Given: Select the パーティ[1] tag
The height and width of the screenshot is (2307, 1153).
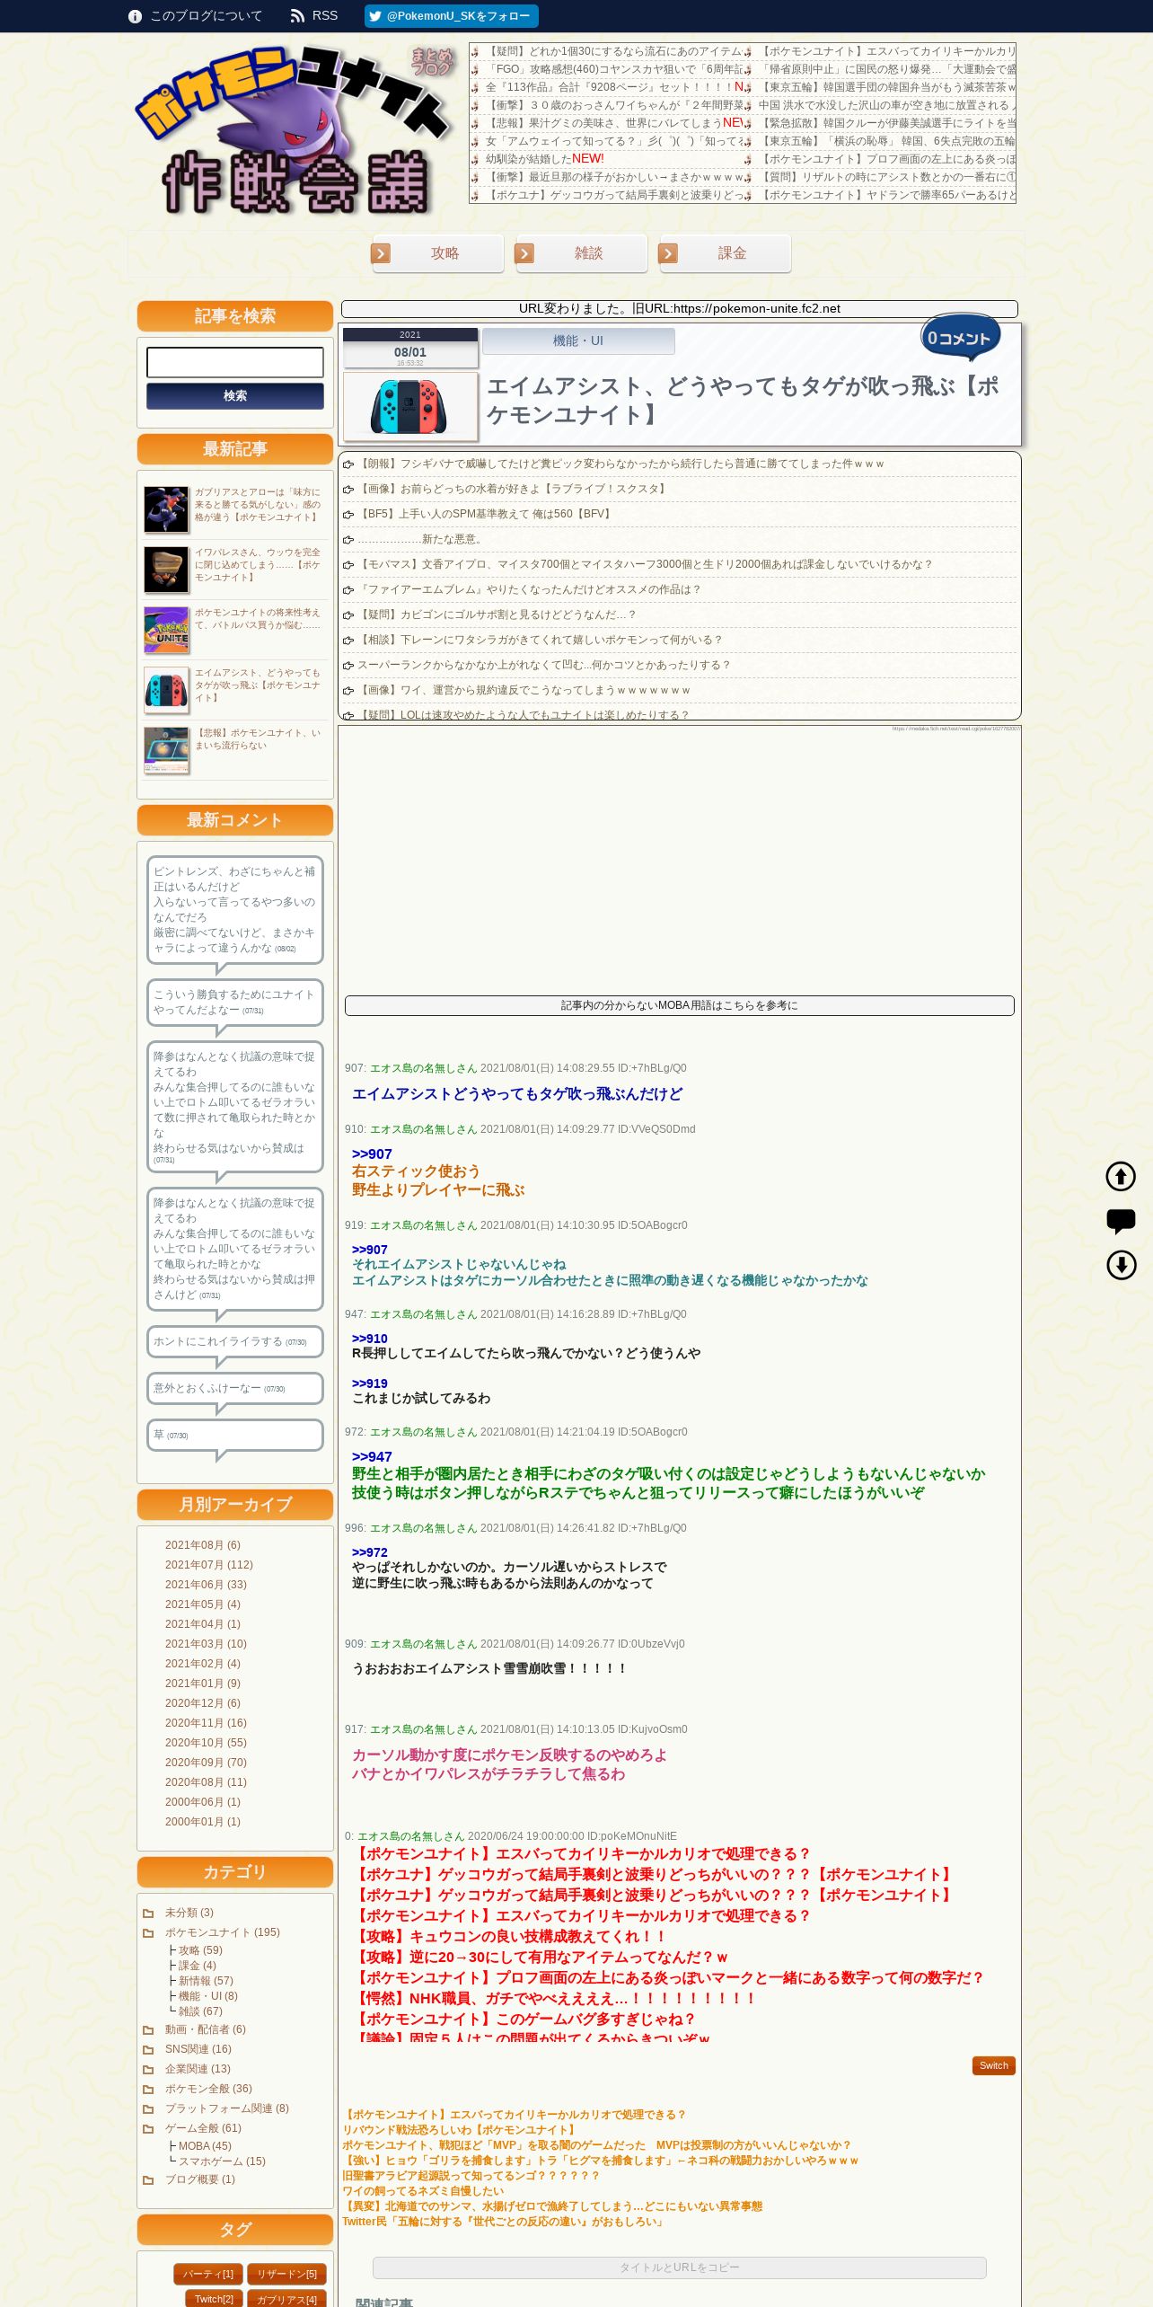Looking at the screenshot, I should pos(208,2274).
